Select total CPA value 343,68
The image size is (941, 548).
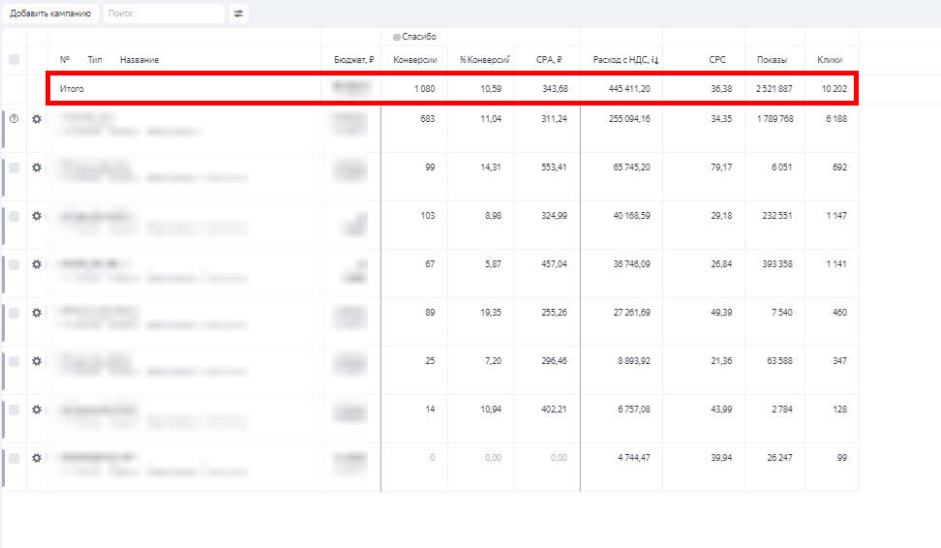click(555, 88)
